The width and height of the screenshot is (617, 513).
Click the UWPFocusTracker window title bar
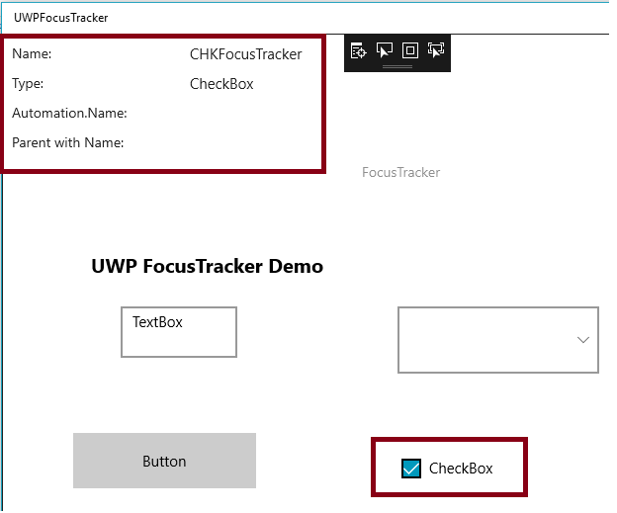[297, 17]
